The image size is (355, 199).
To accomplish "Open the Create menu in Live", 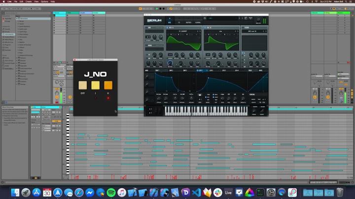I will (29, 1).
